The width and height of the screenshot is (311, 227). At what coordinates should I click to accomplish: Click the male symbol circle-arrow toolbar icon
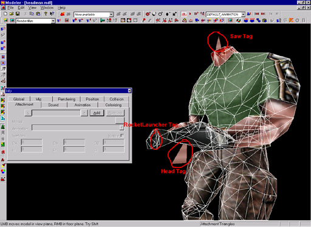(x=160, y=14)
